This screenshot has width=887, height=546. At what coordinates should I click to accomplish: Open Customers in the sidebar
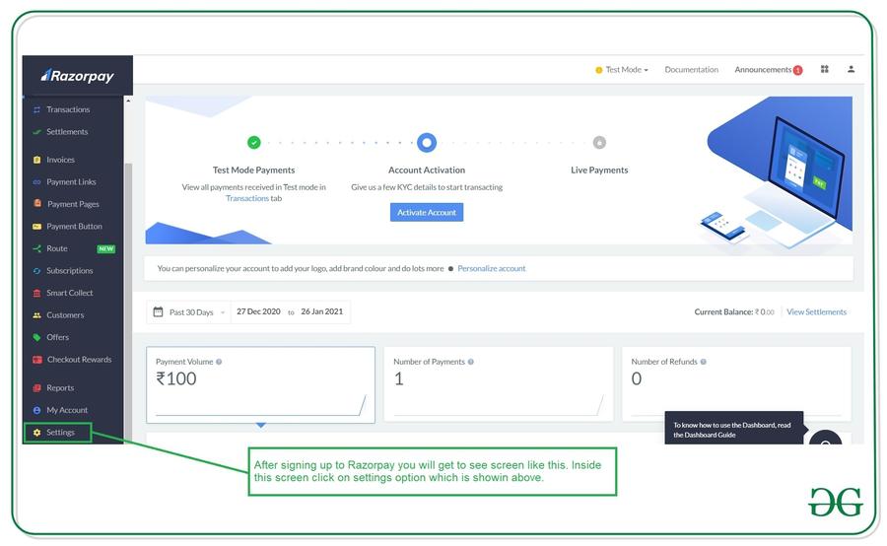tap(65, 315)
